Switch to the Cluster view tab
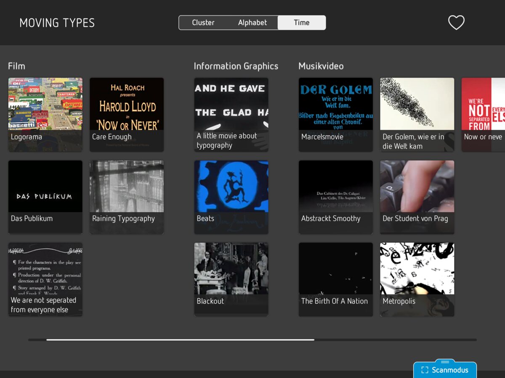 point(203,23)
